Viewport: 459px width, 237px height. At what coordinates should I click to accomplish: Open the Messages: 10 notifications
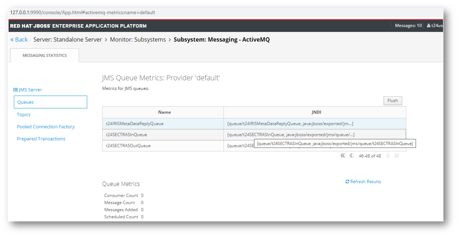click(x=408, y=26)
